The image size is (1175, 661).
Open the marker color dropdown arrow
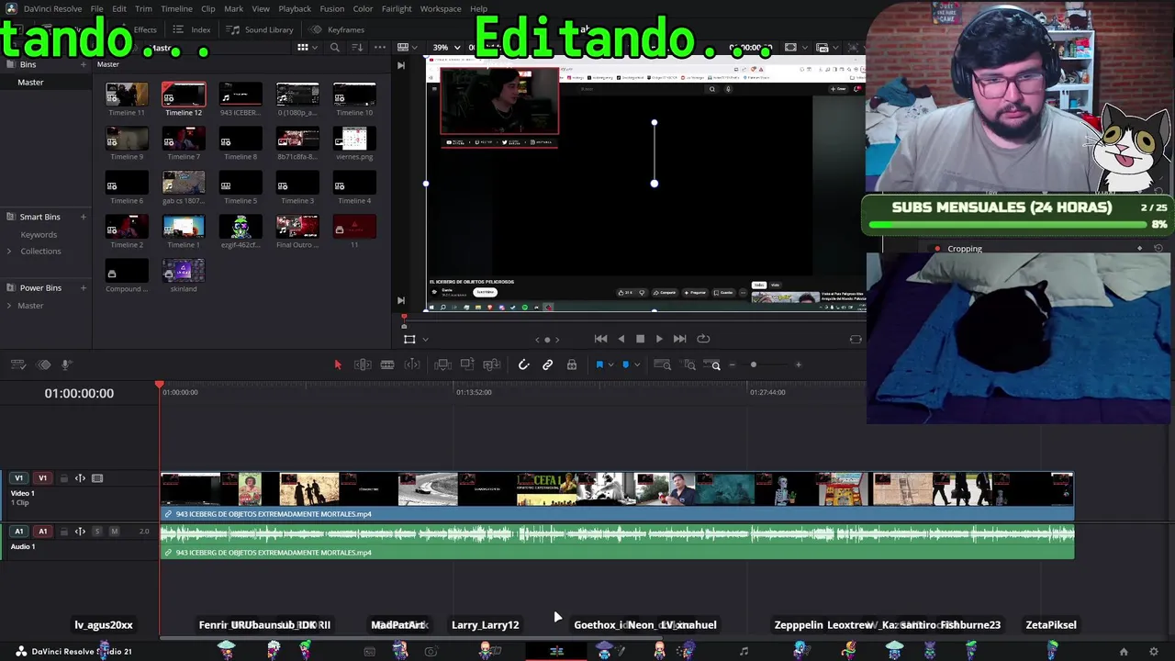click(x=637, y=365)
